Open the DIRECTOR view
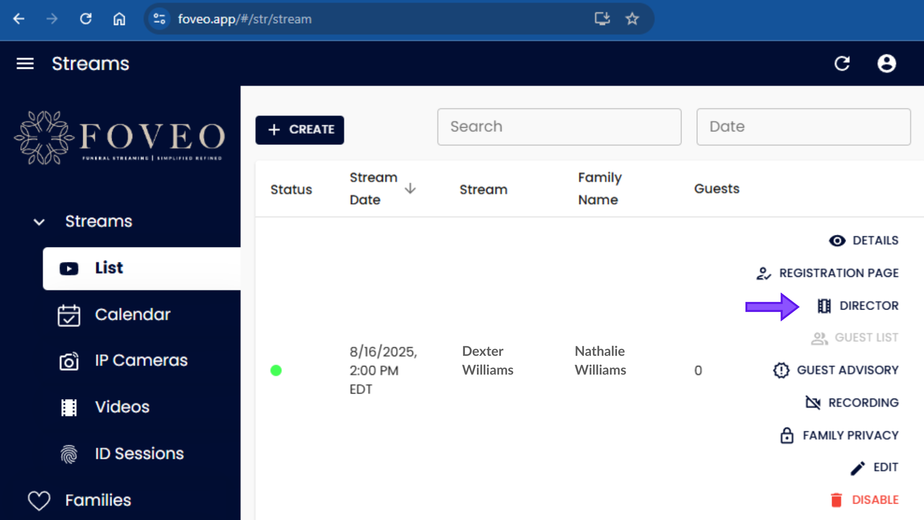This screenshot has height=520, width=924. tap(858, 306)
